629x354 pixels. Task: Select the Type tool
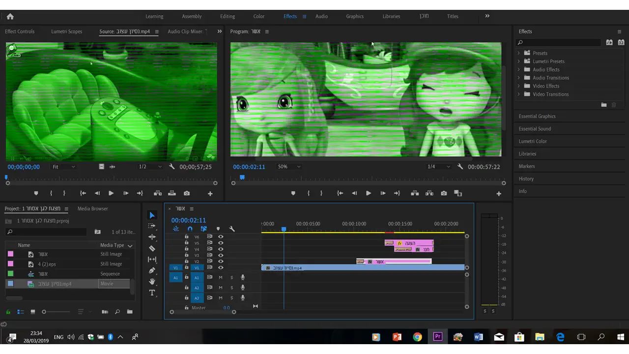pos(152,293)
